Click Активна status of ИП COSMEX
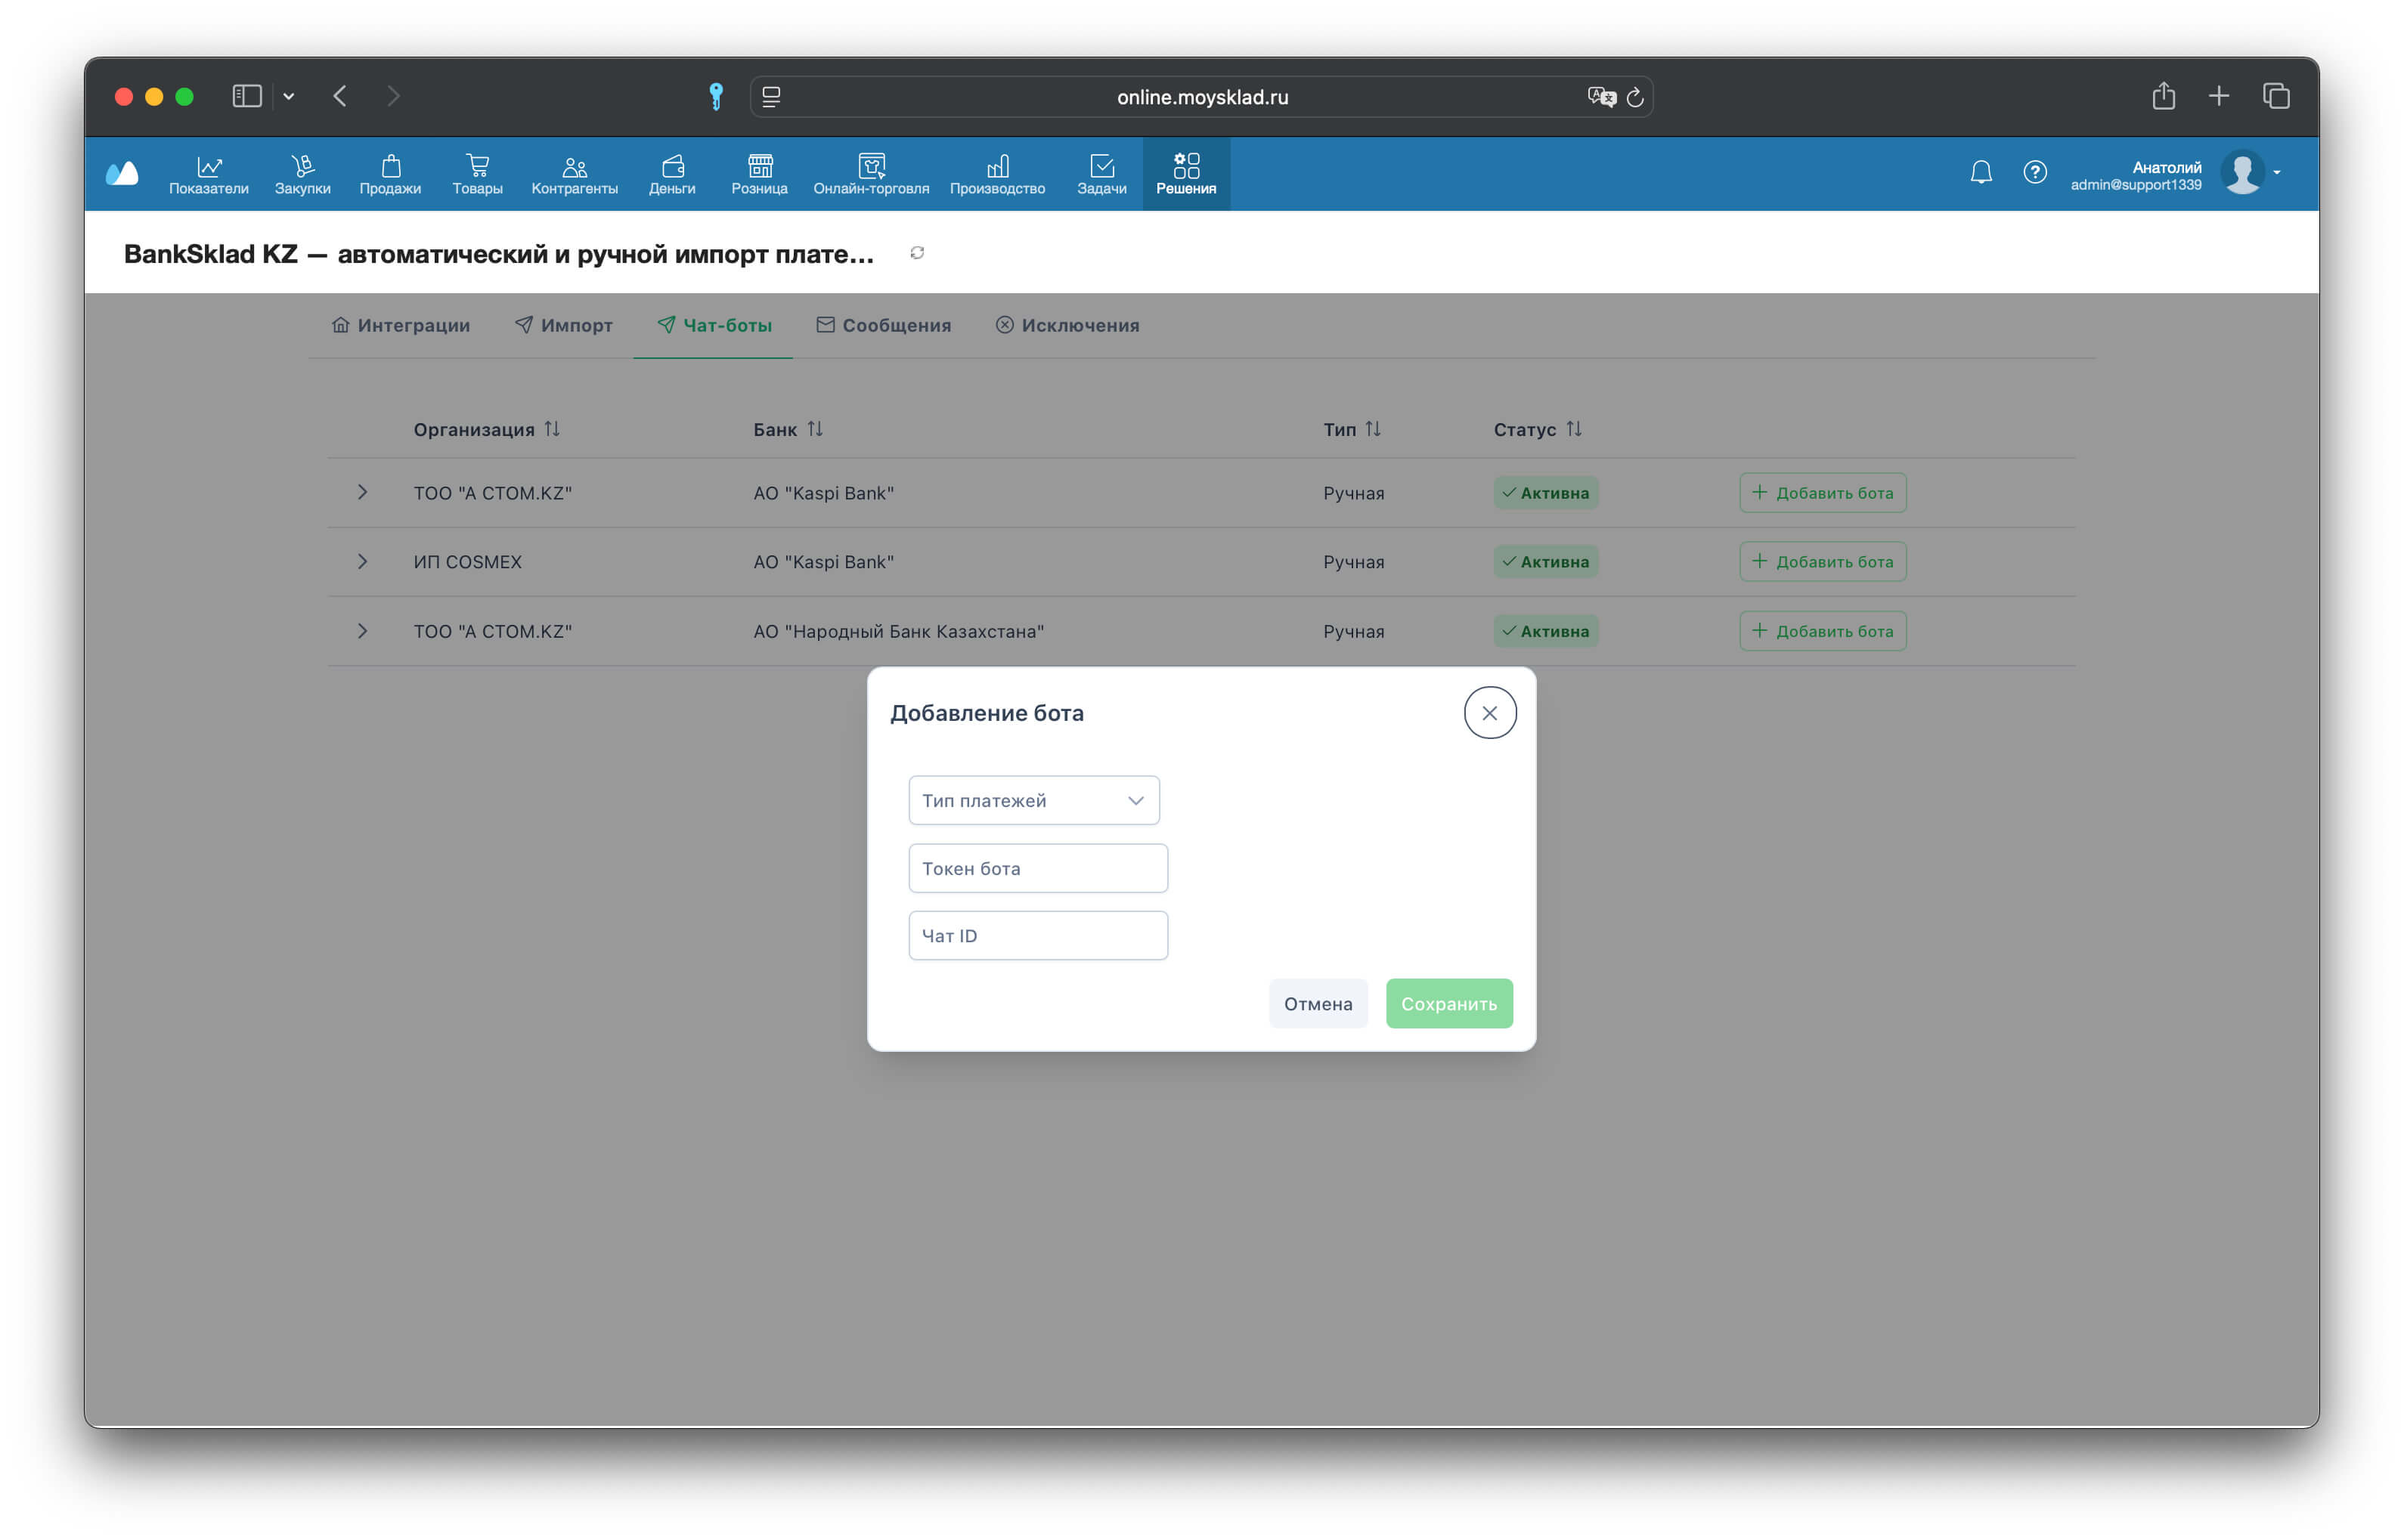Screen dimensions: 2404x1540 (1546, 562)
